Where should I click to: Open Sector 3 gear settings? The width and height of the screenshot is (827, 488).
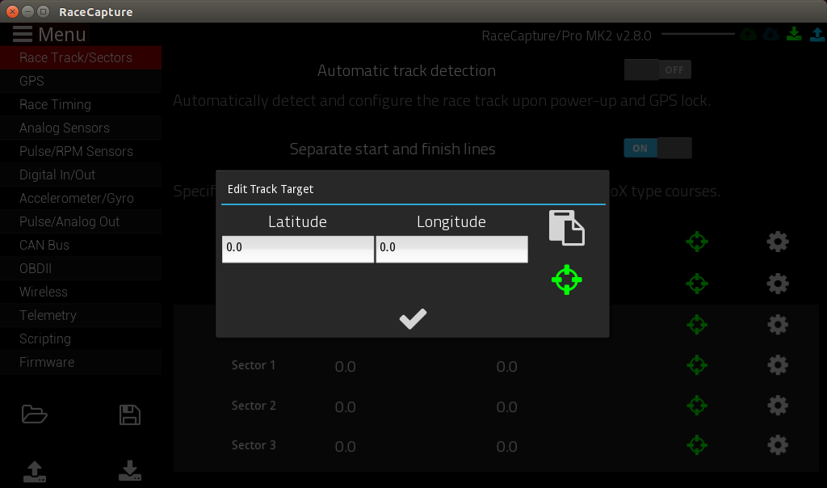[x=778, y=445]
